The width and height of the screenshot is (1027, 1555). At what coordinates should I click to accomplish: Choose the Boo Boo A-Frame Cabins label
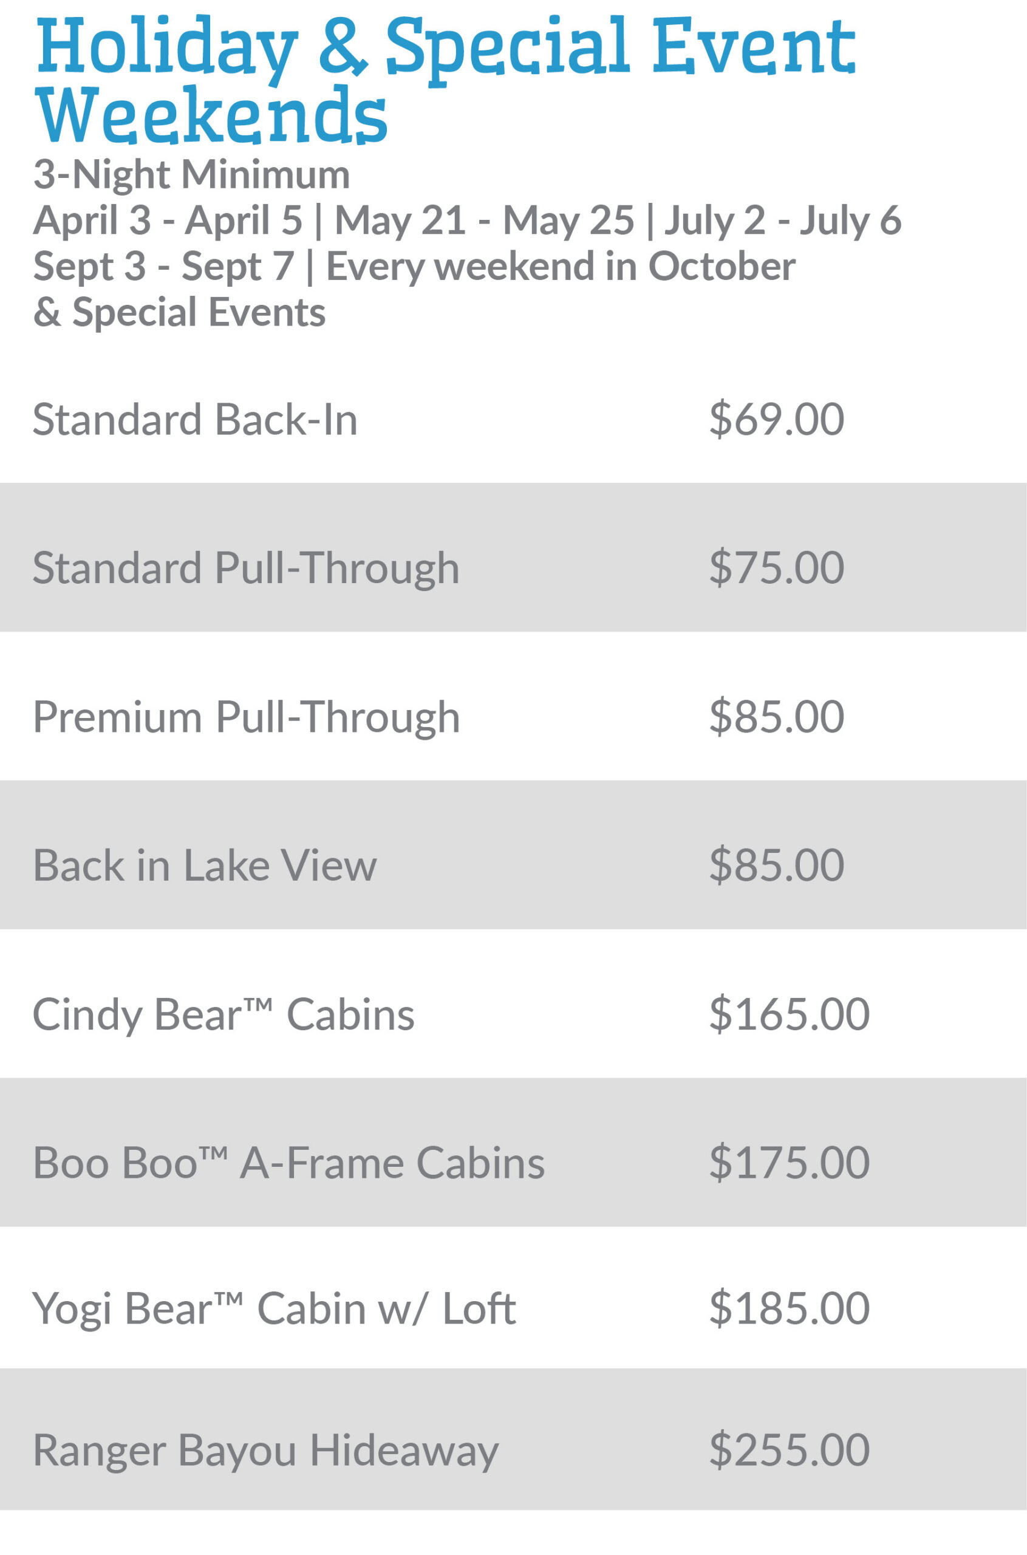[289, 1163]
